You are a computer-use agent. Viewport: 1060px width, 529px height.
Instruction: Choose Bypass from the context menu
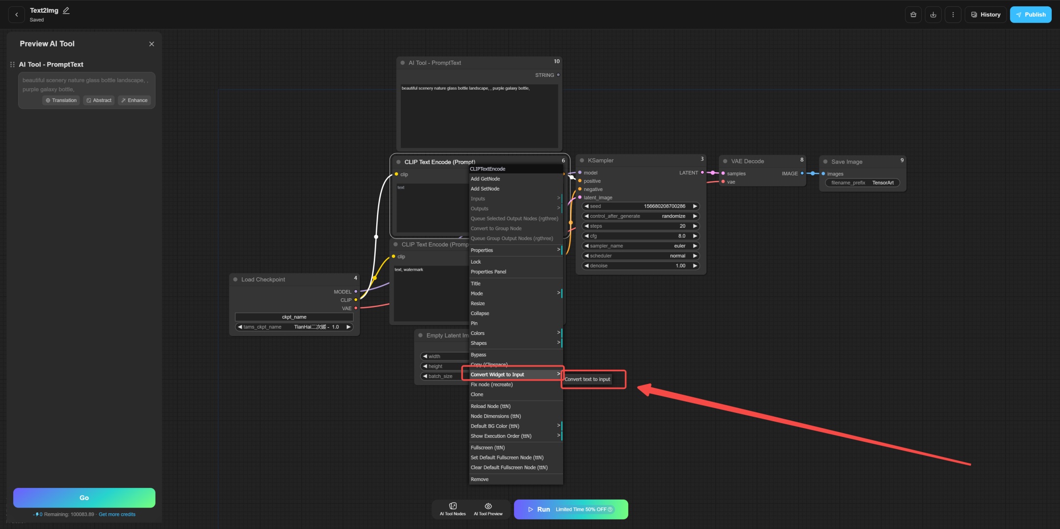478,355
